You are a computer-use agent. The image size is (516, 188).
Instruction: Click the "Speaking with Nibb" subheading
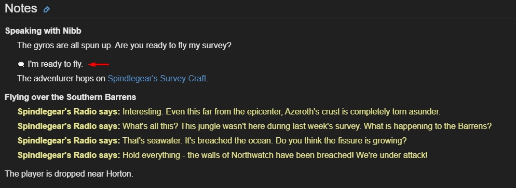(x=43, y=31)
